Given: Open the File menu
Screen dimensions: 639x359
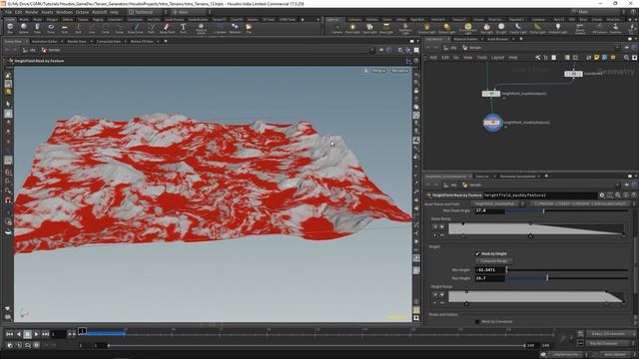Looking at the screenshot, I should pos(8,12).
